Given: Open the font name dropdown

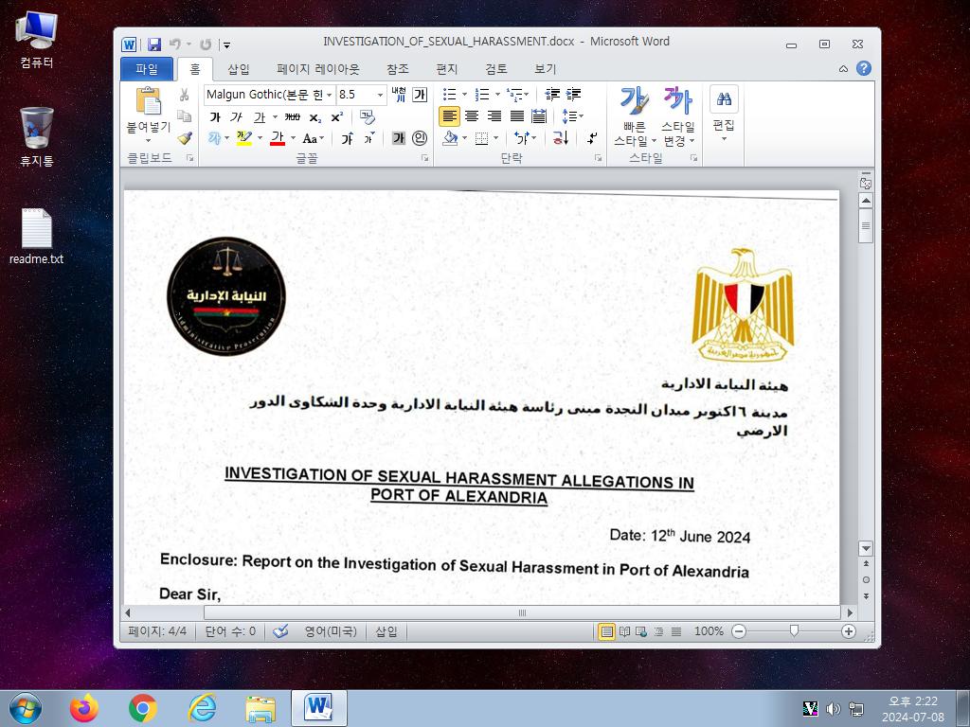Looking at the screenshot, I should coord(330,95).
